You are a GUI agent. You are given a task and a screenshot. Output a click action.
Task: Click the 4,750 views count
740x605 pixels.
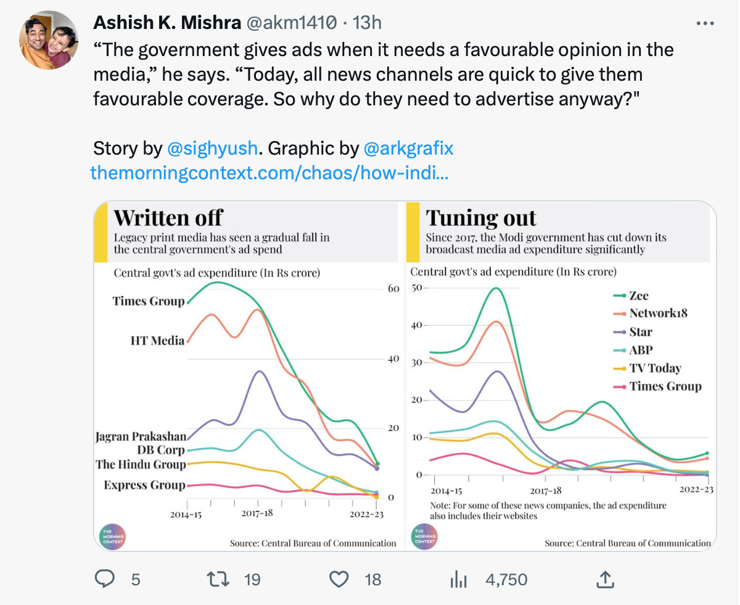506,580
